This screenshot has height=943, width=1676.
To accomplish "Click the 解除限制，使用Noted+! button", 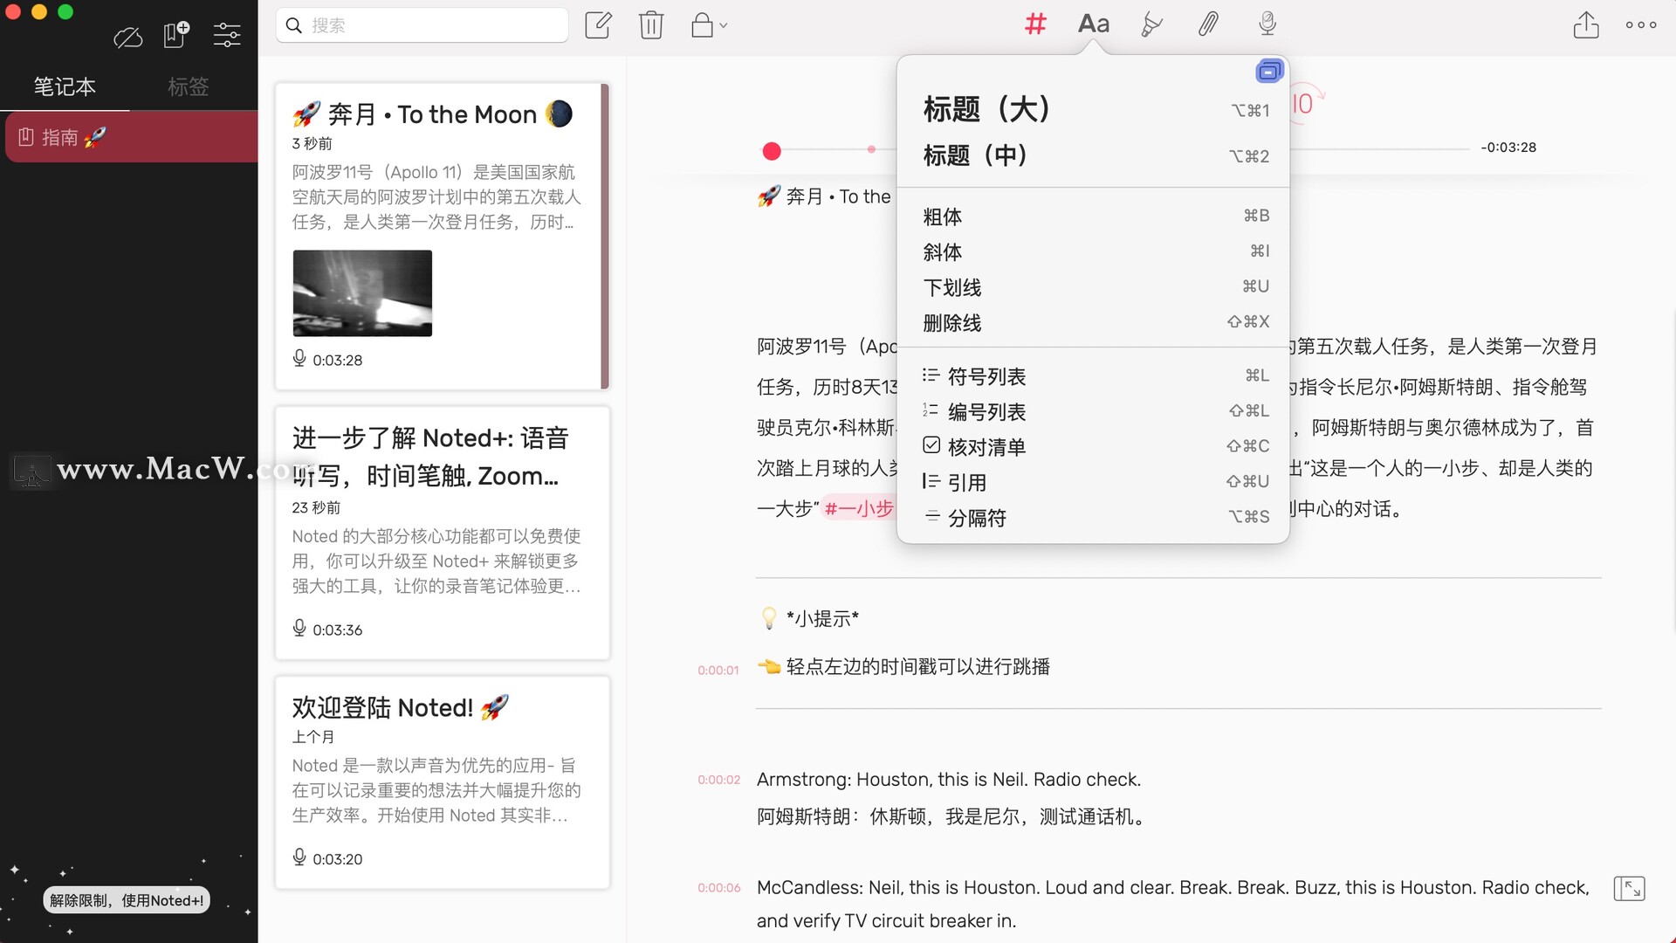I will click(x=127, y=900).
